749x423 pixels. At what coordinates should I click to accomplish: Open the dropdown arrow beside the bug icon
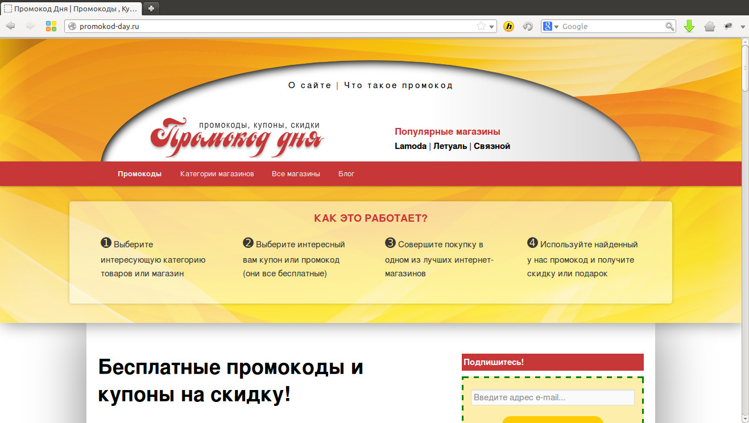[x=743, y=27]
